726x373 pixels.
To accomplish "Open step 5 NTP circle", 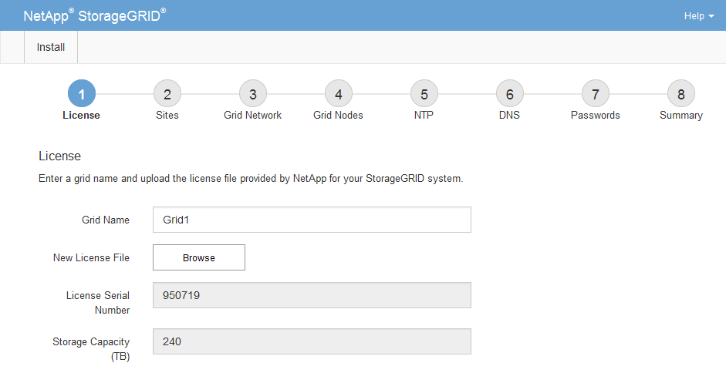I will click(x=424, y=95).
